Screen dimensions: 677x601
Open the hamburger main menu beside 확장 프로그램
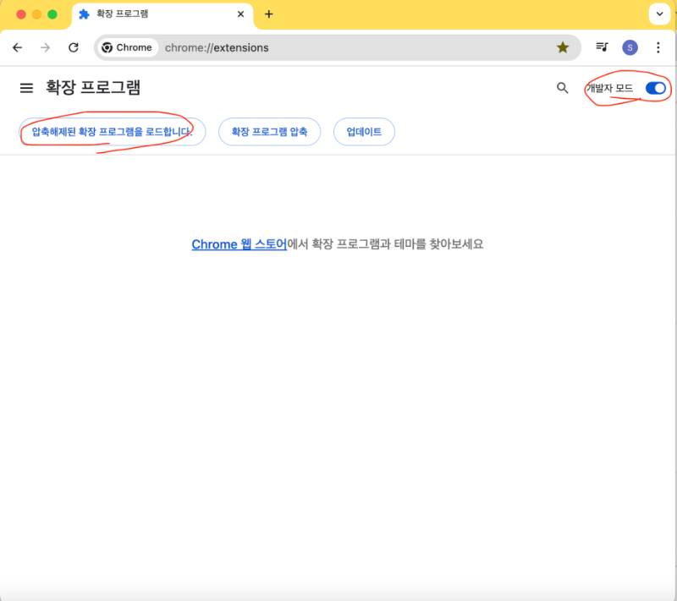(26, 88)
